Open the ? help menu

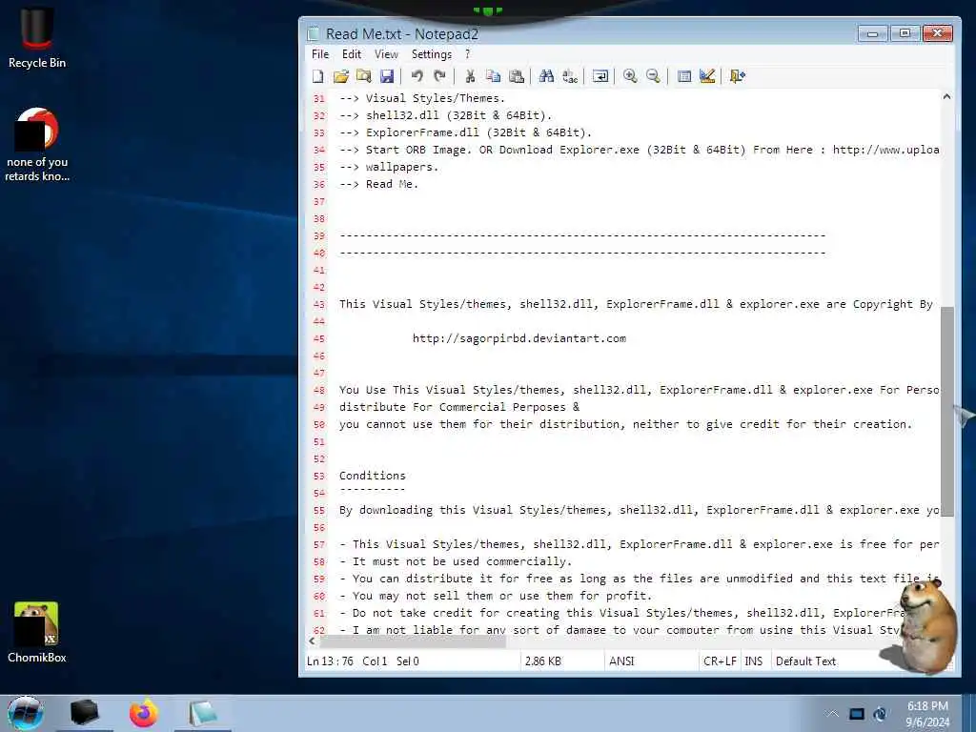click(x=467, y=54)
